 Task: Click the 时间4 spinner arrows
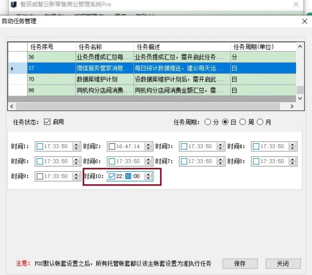(x=292, y=146)
